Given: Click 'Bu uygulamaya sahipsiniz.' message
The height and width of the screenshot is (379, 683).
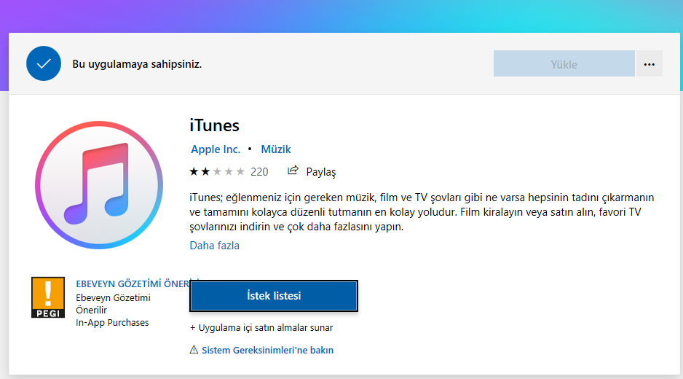Looking at the screenshot, I should [137, 64].
